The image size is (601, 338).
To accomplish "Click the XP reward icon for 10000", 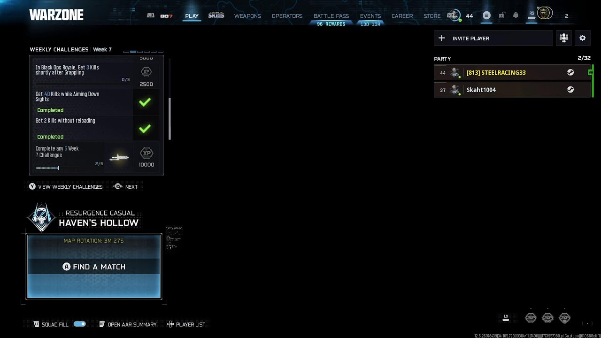I will click(146, 154).
